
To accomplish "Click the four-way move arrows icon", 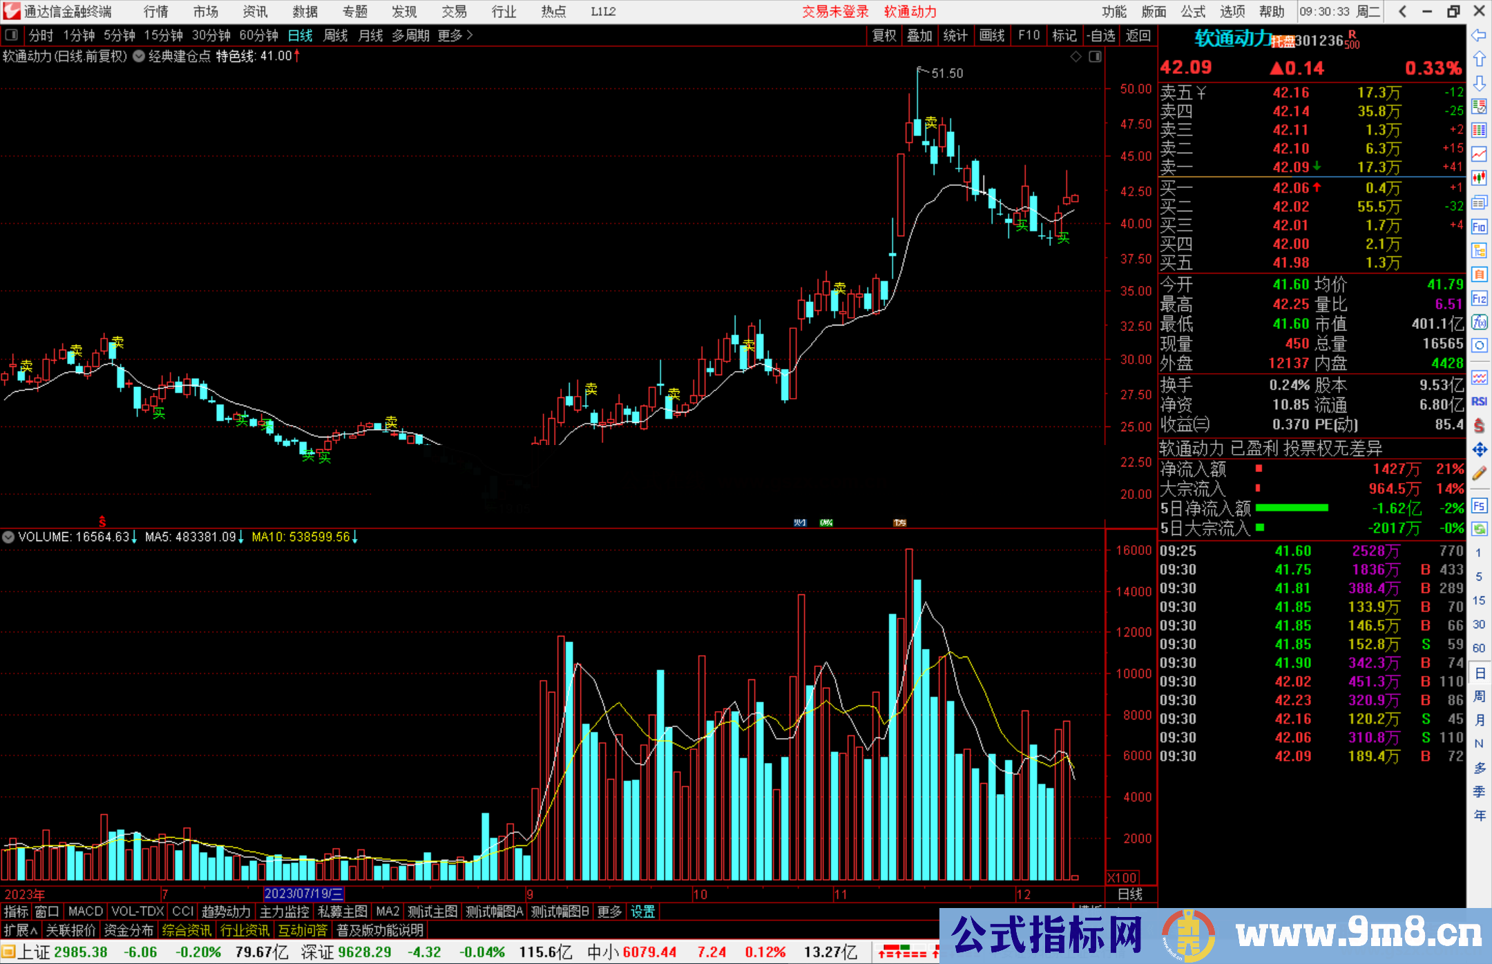I will [x=1479, y=450].
